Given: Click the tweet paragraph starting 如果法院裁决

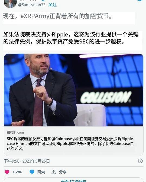Looking at the screenshot, I should coord(71,38).
